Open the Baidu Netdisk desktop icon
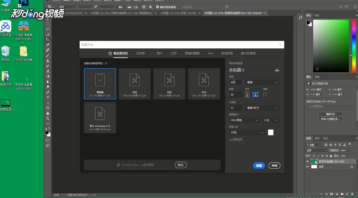 (x=6, y=28)
